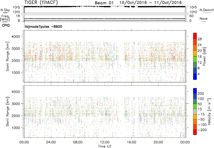Click the 08:00 time axis tick label
The height and width of the screenshot is (148, 214).
click(78, 142)
